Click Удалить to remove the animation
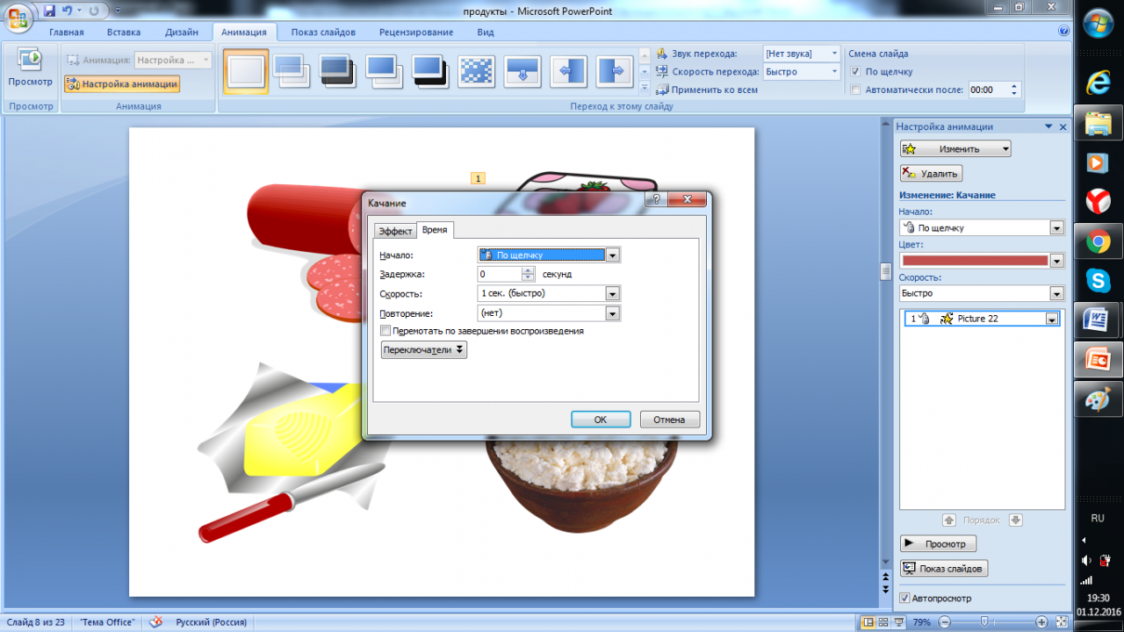This screenshot has width=1124, height=632. point(931,174)
